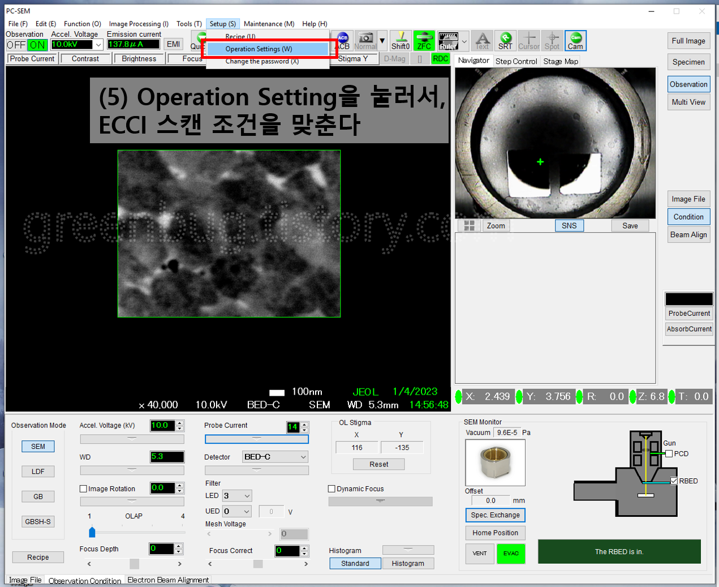Toggle the green ZFC icon
Screen dimensions: 719x587
[424, 41]
